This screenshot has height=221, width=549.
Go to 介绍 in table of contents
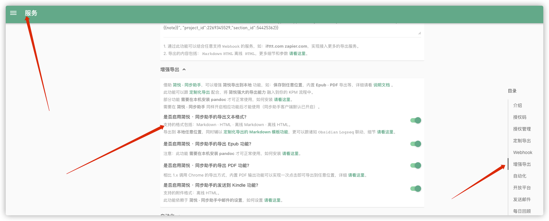[x=518, y=105]
